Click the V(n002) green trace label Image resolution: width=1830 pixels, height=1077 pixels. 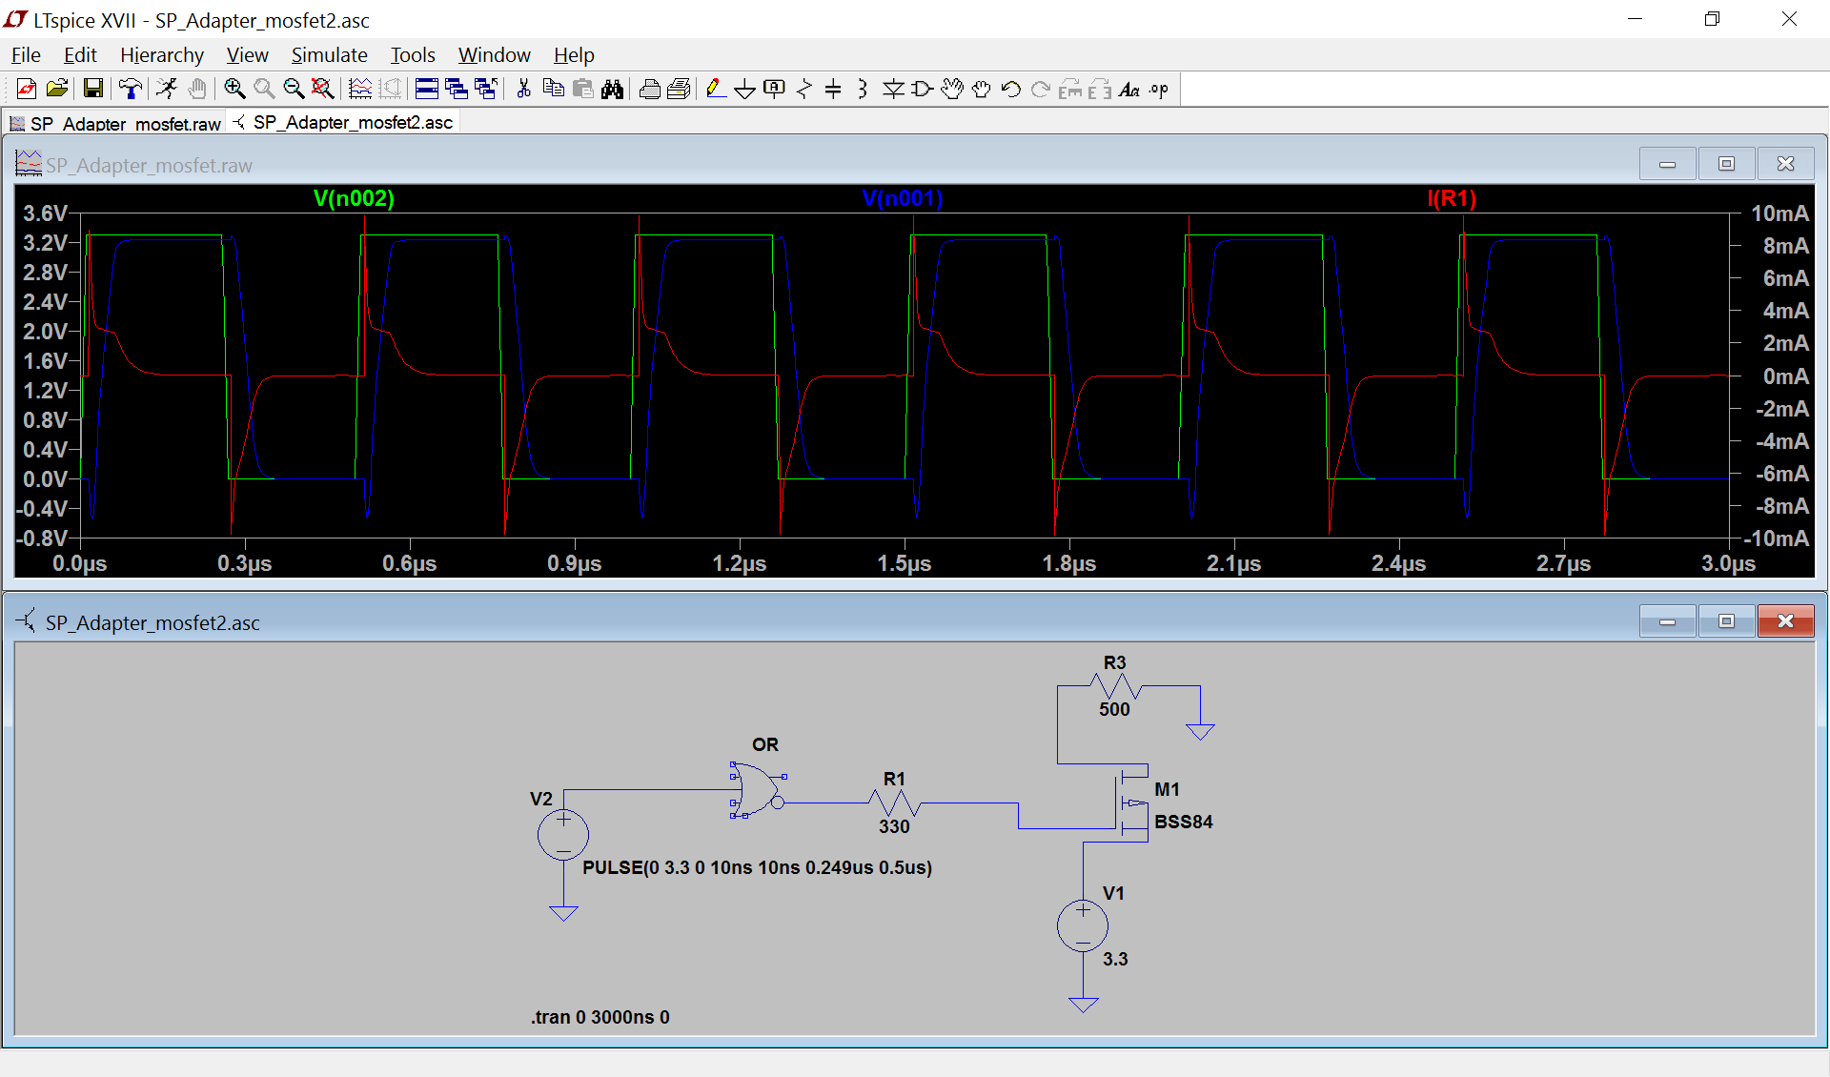point(354,198)
